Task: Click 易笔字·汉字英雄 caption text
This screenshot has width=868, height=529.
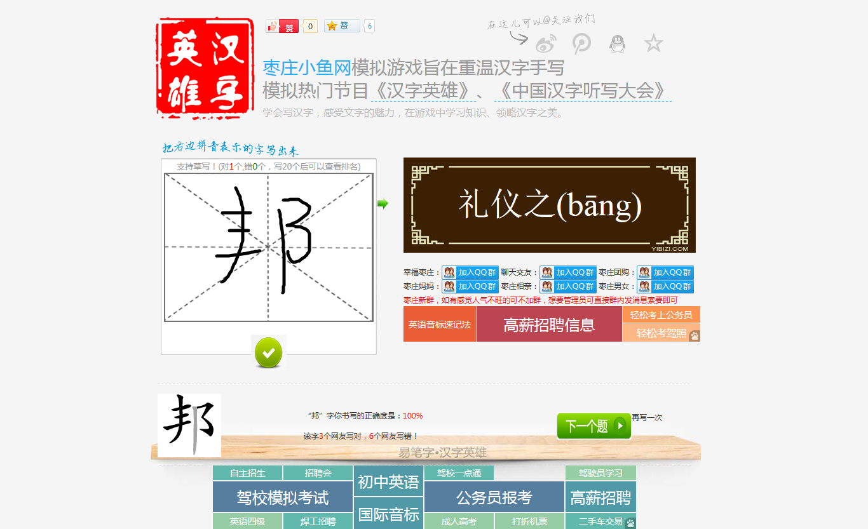Action: click(442, 452)
